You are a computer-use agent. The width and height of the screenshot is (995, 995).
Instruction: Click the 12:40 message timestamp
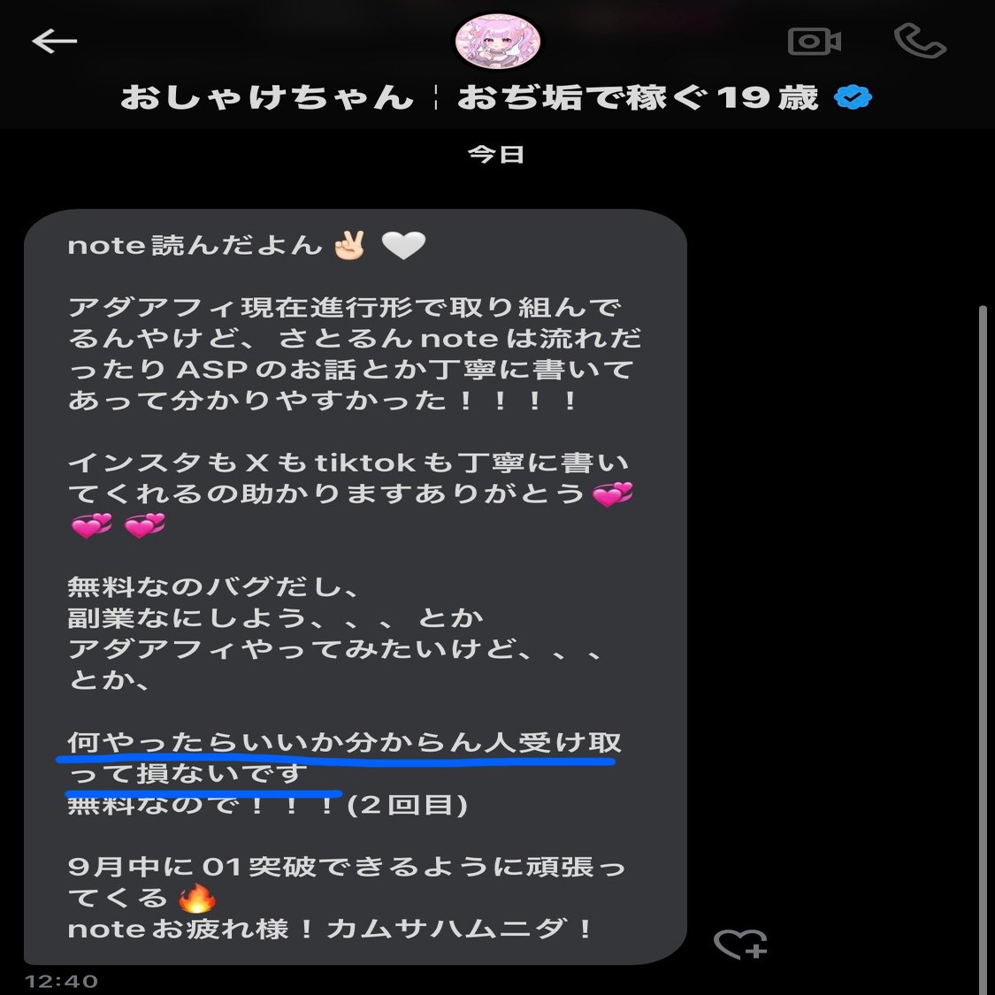(x=61, y=981)
